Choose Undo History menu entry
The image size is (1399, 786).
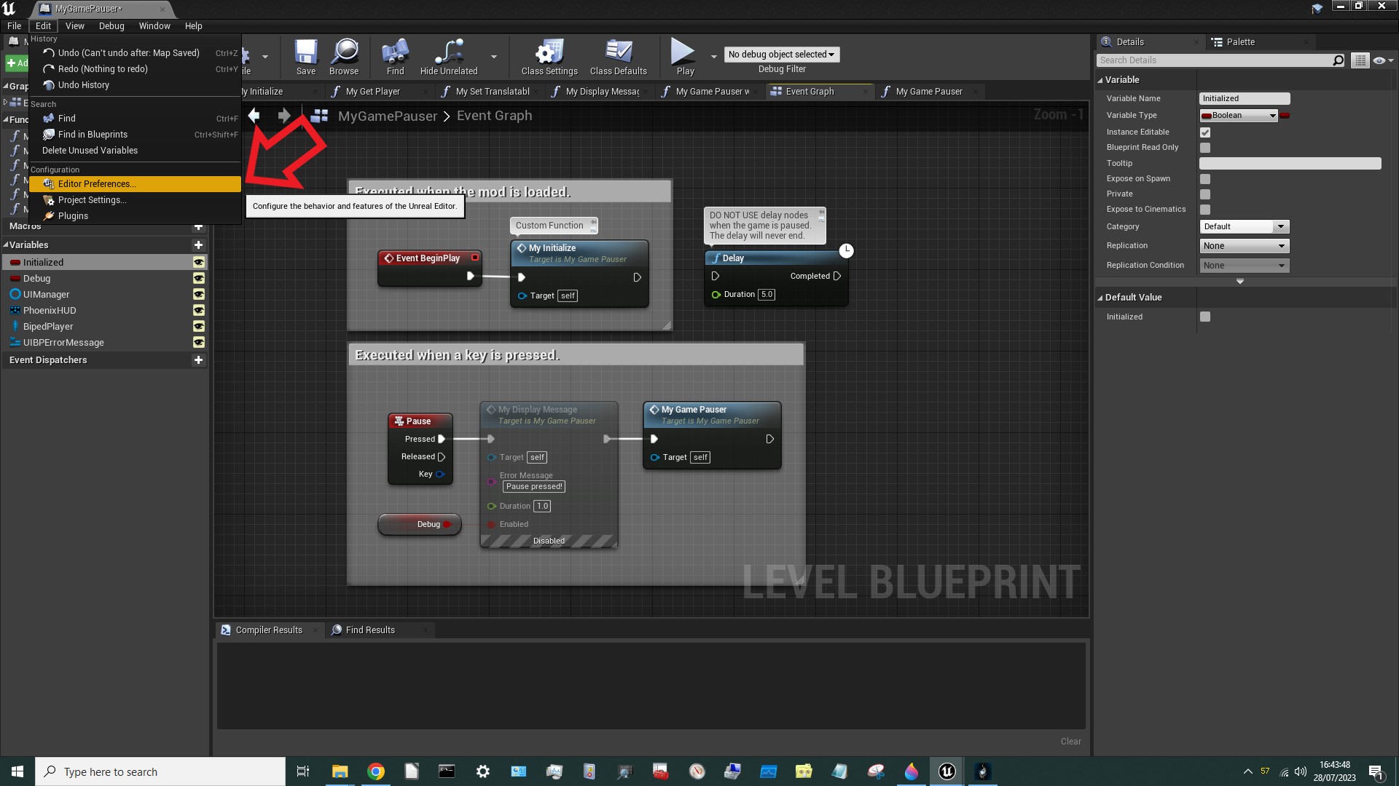point(135,85)
